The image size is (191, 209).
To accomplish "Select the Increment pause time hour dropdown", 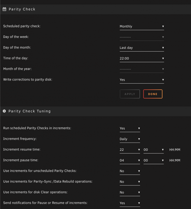I will click(x=130, y=160).
